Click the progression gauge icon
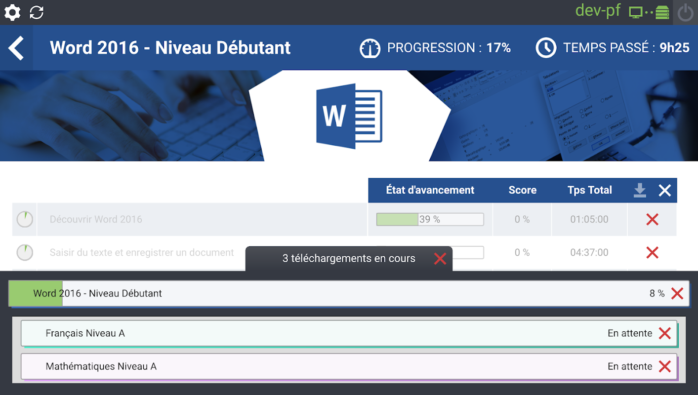Viewport: 698px width, 395px height. (x=370, y=48)
